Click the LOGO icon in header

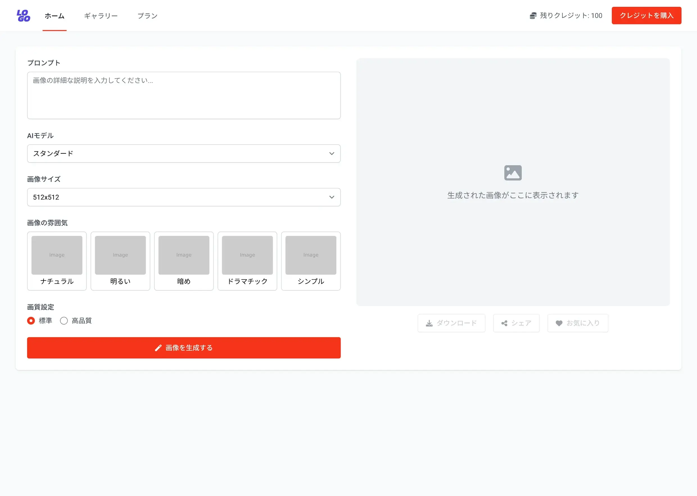[x=24, y=15]
